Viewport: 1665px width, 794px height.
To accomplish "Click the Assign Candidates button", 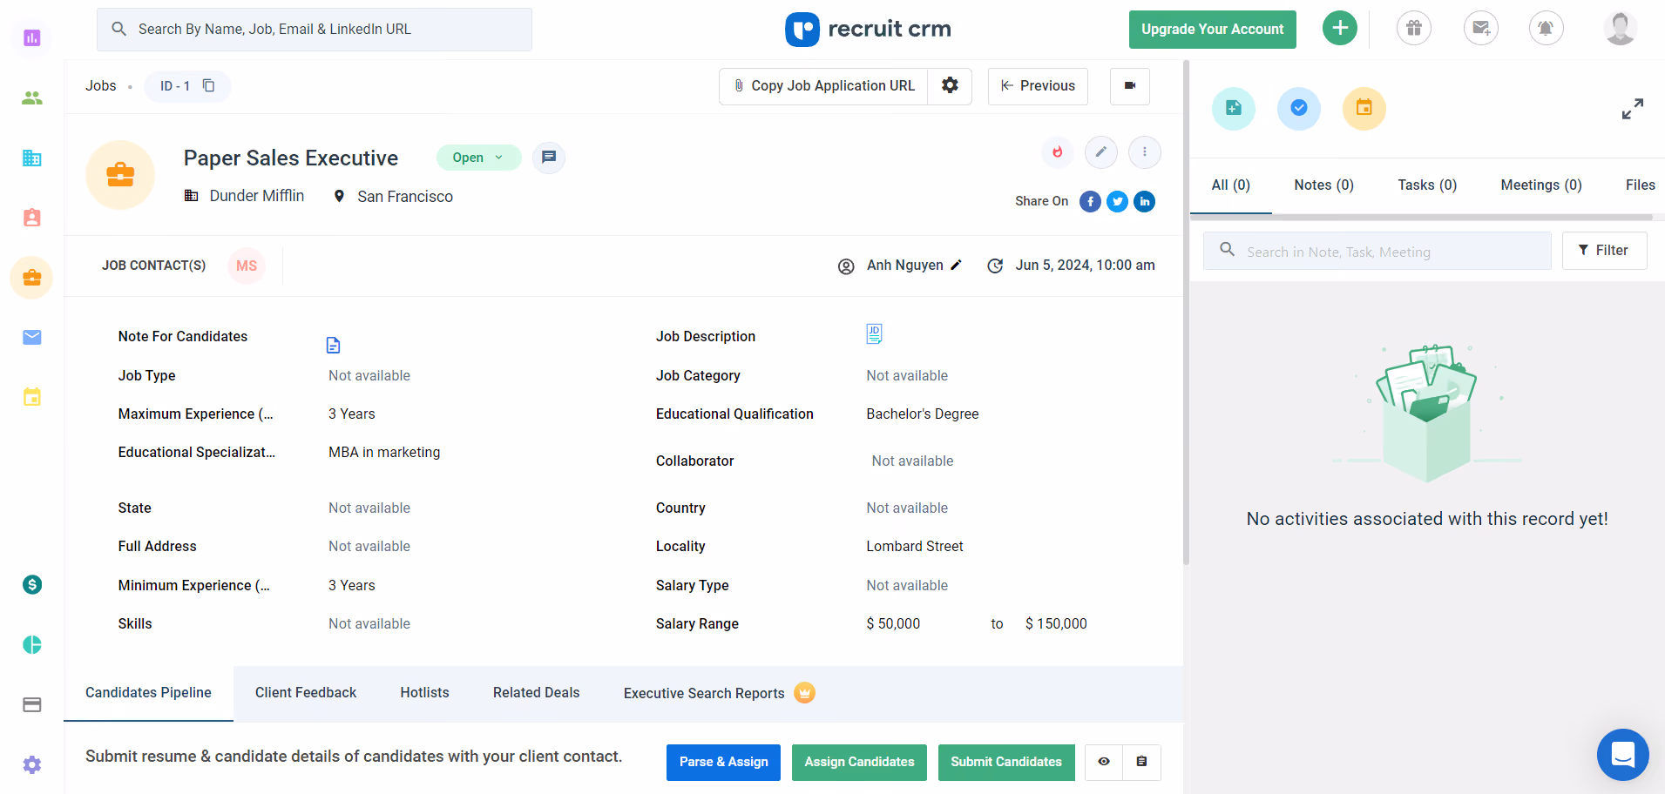I will [859, 762].
